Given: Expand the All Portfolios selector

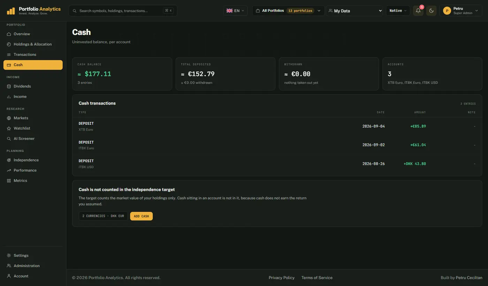Looking at the screenshot, I should coord(288,11).
